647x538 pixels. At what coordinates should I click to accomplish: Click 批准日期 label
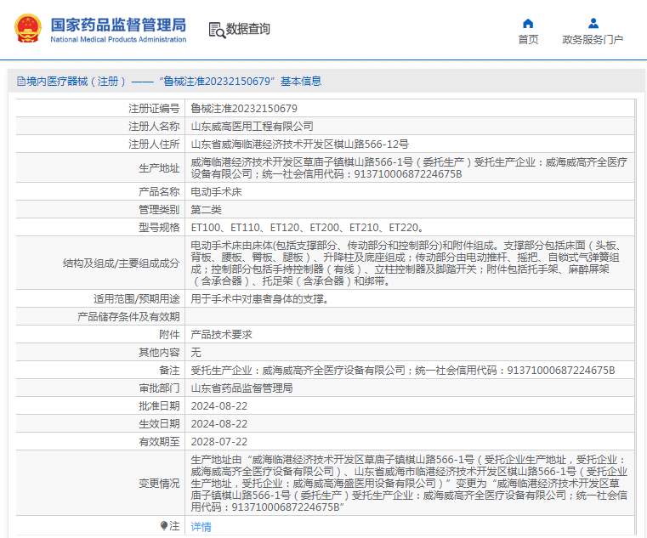[x=159, y=406]
